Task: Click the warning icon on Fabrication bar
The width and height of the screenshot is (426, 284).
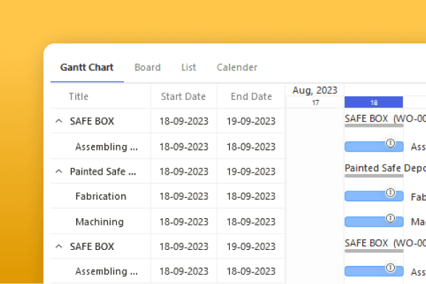Action: pos(390,193)
